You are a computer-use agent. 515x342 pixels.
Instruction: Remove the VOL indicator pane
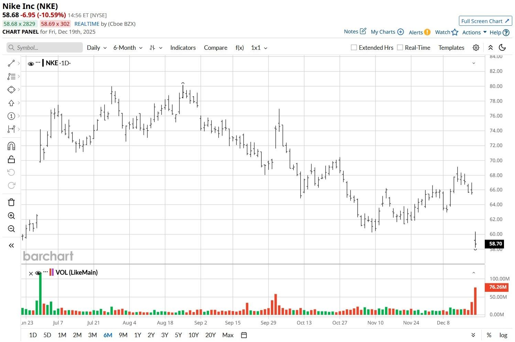coord(31,273)
